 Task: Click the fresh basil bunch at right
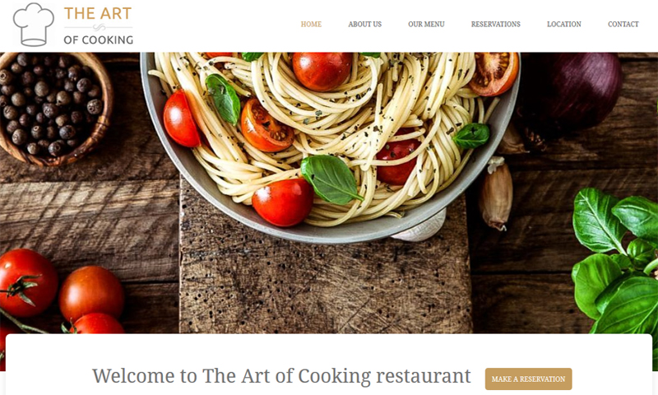click(616, 260)
